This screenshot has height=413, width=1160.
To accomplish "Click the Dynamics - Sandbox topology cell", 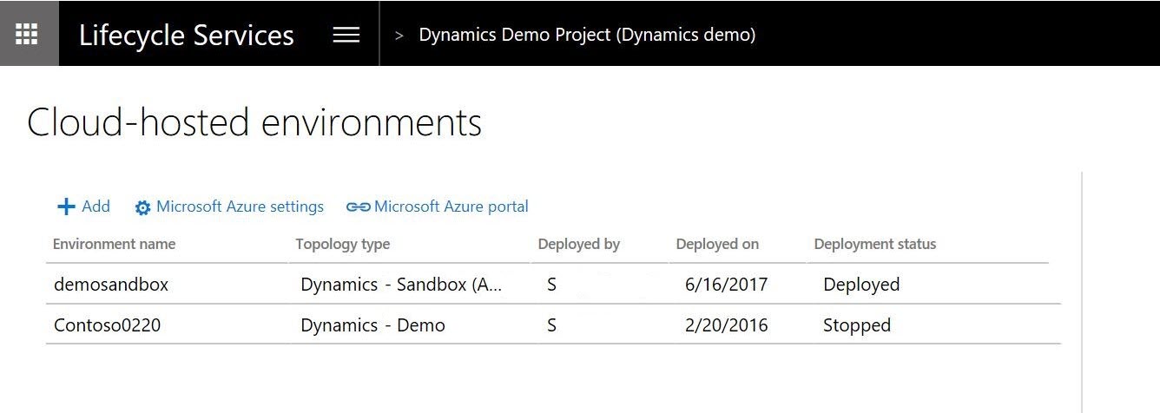I will (x=400, y=285).
